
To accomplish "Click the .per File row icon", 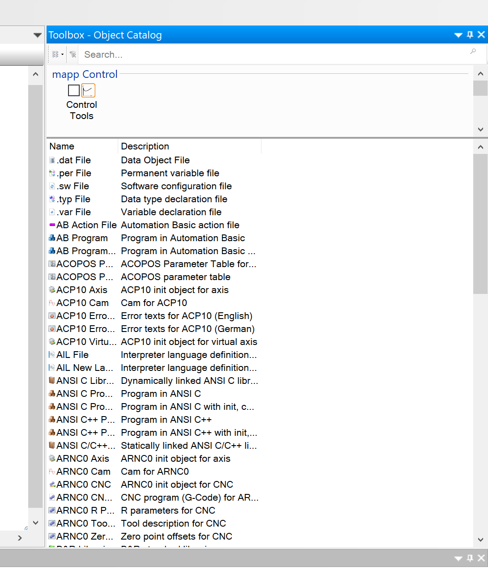I will point(52,173).
